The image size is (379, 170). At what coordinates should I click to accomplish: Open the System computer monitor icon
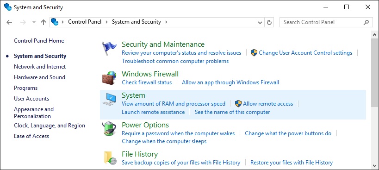[109, 100]
